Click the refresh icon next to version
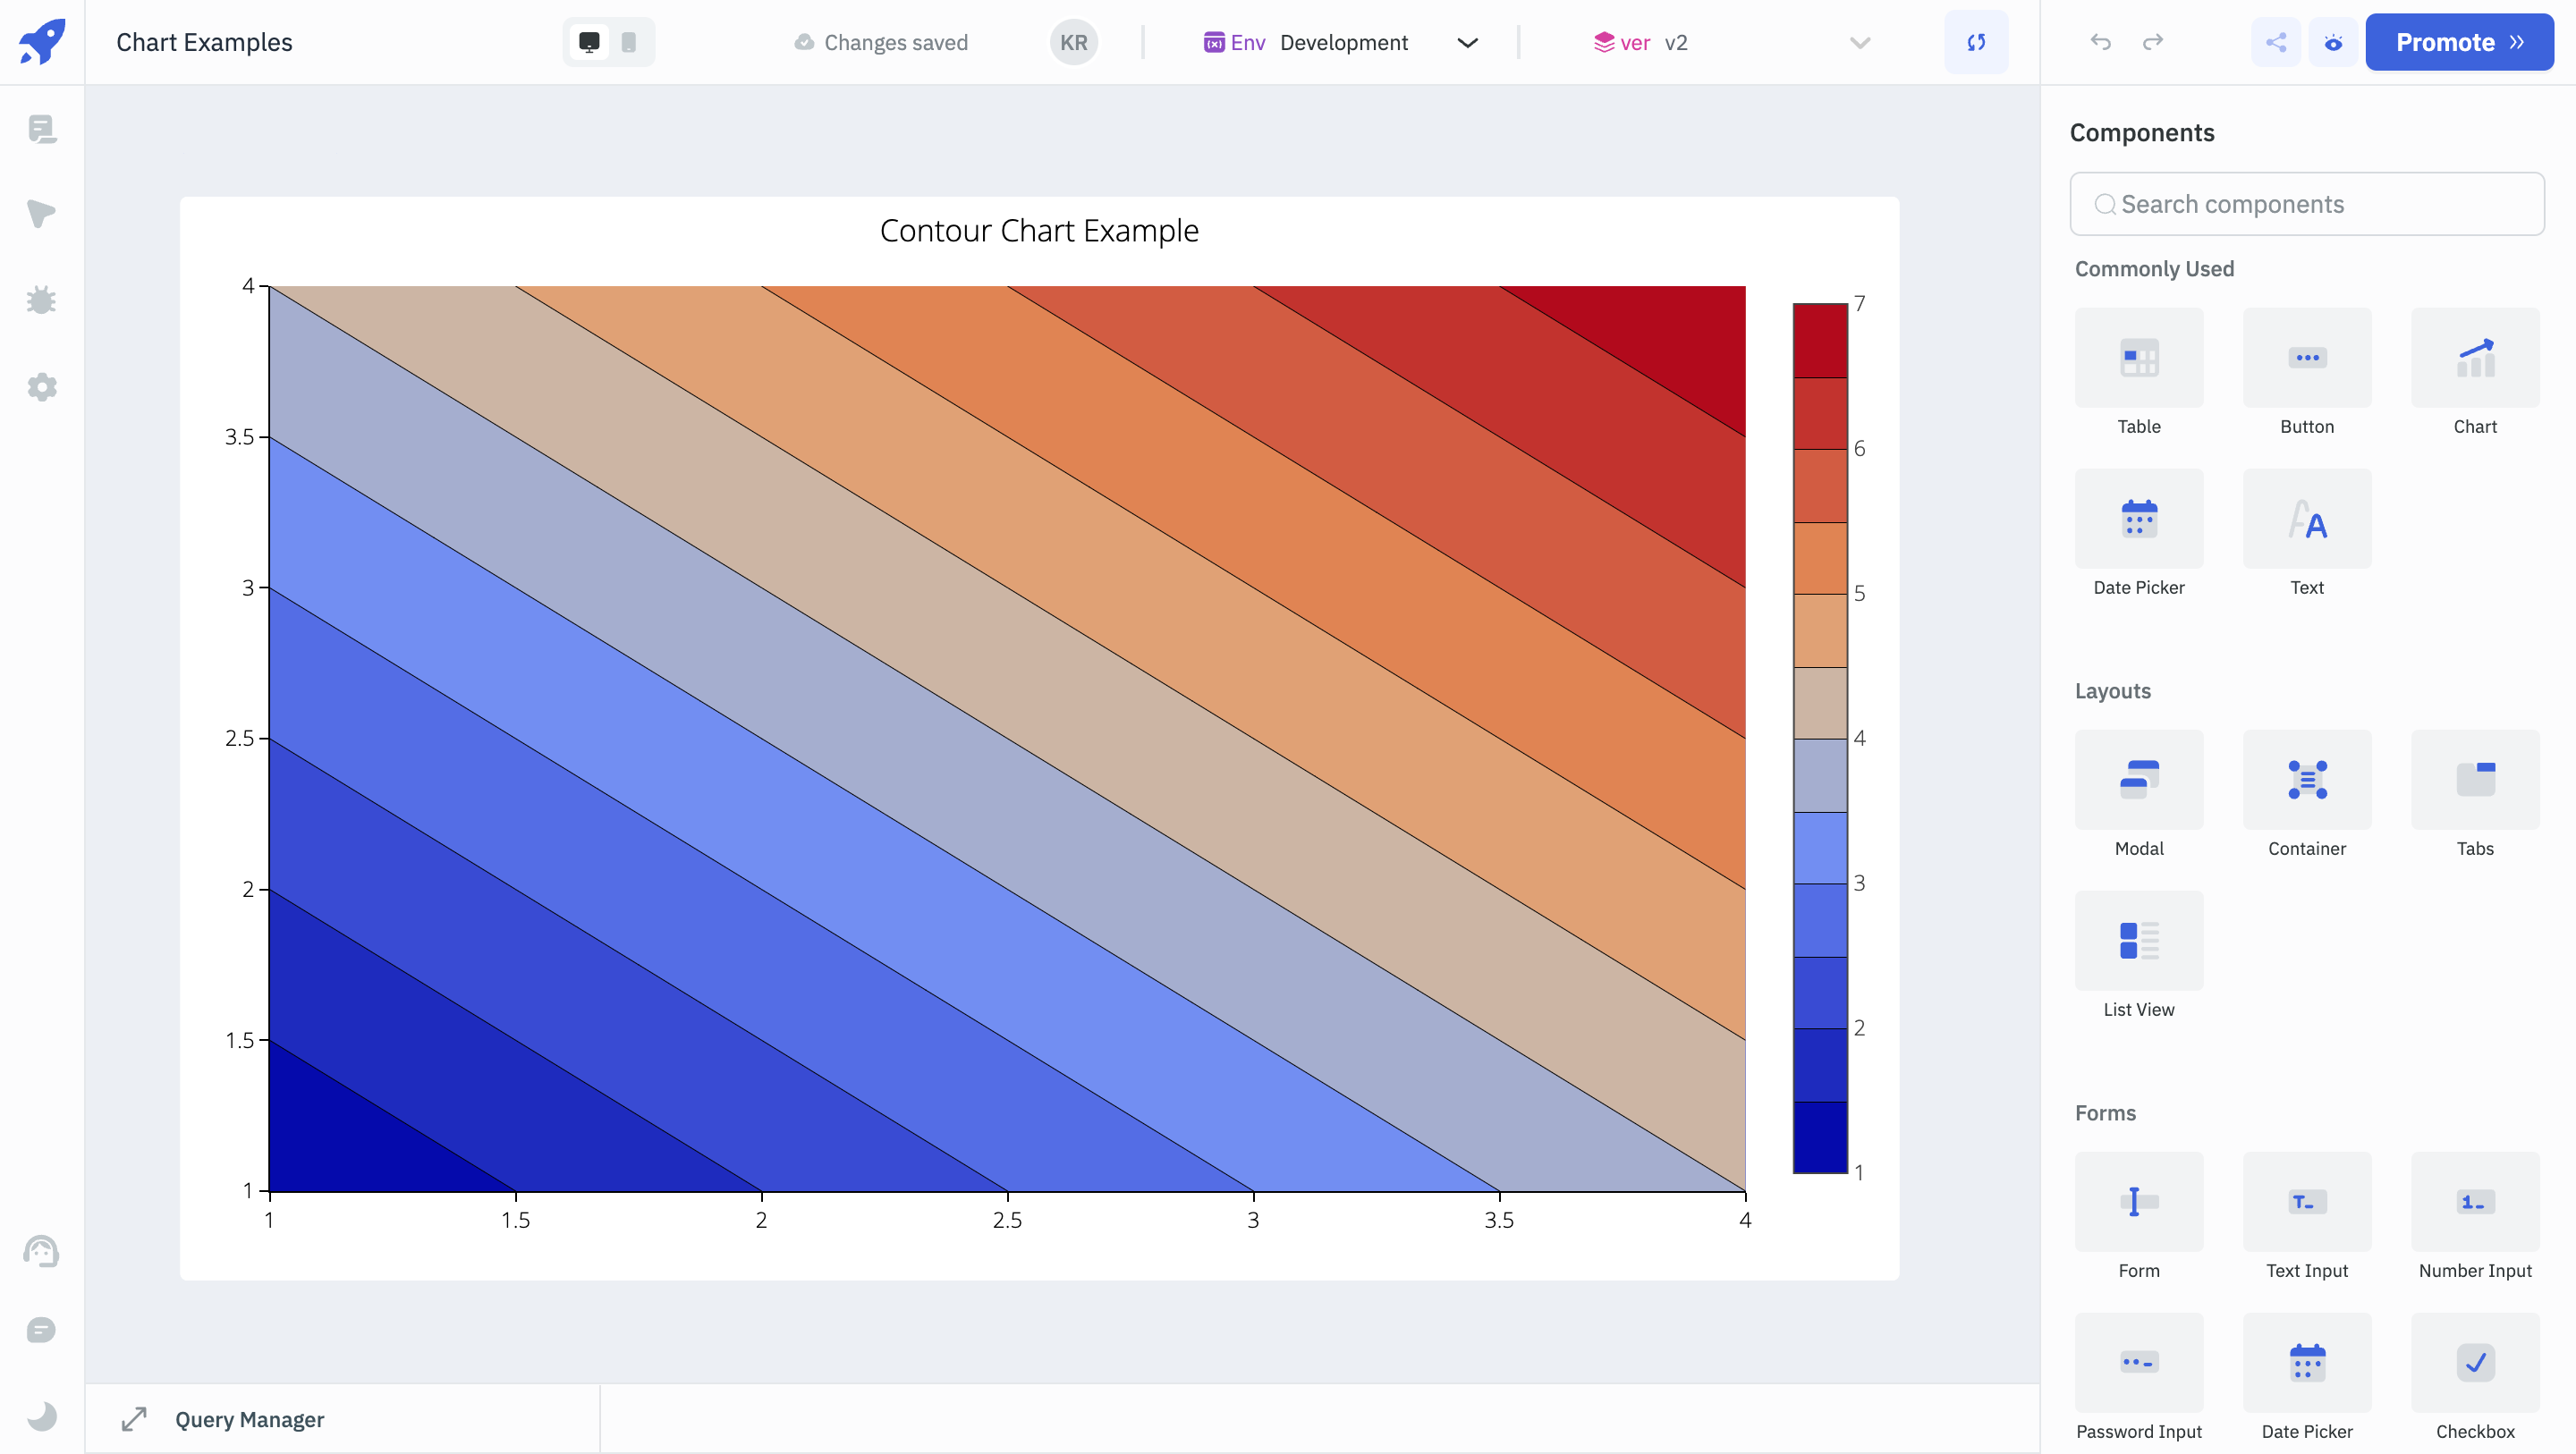Viewport: 2576px width, 1454px height. pos(1976,42)
